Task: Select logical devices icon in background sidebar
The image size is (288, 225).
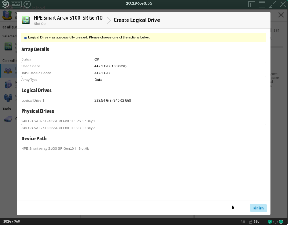Action: tap(8, 71)
